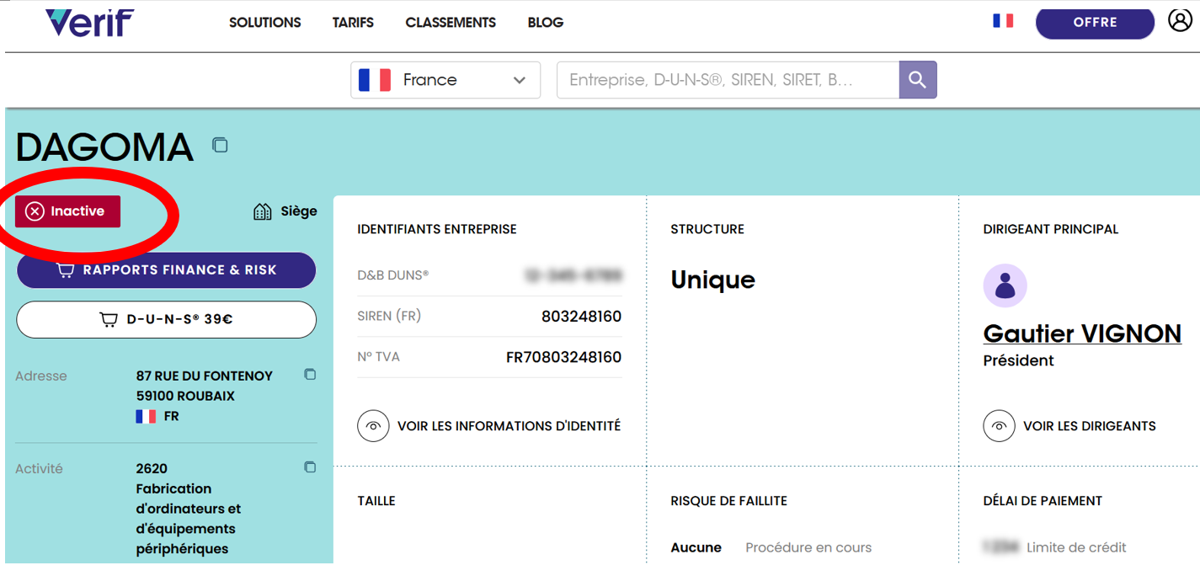This screenshot has height=576, width=1200.
Task: Copy the Roubaix address
Action: click(x=310, y=375)
